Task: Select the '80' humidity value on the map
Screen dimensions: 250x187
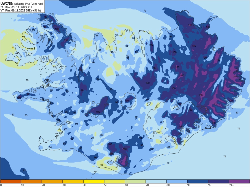Action: coord(168,163)
